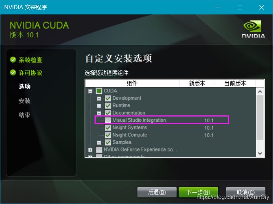This screenshot has height=204, width=273.
Task: Minimize the NVIDIA installer window
Action: click(219, 7)
